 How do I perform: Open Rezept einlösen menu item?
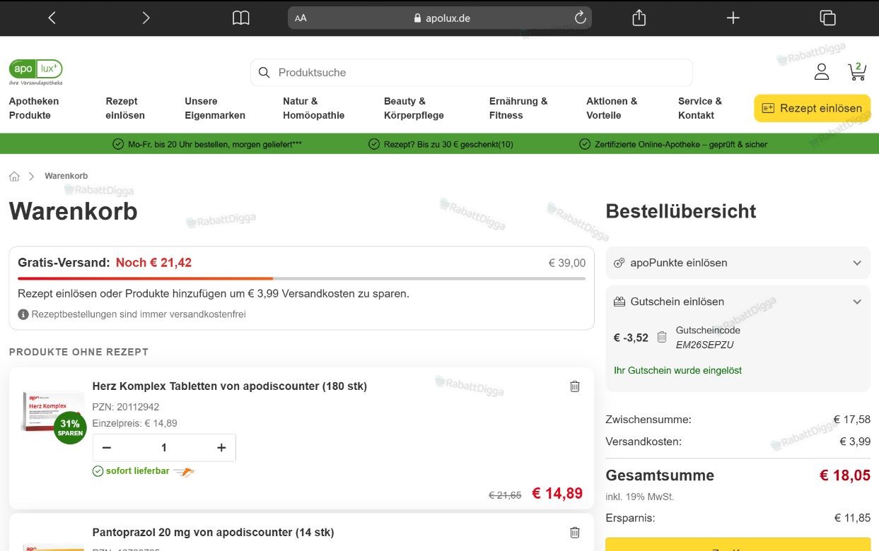125,108
